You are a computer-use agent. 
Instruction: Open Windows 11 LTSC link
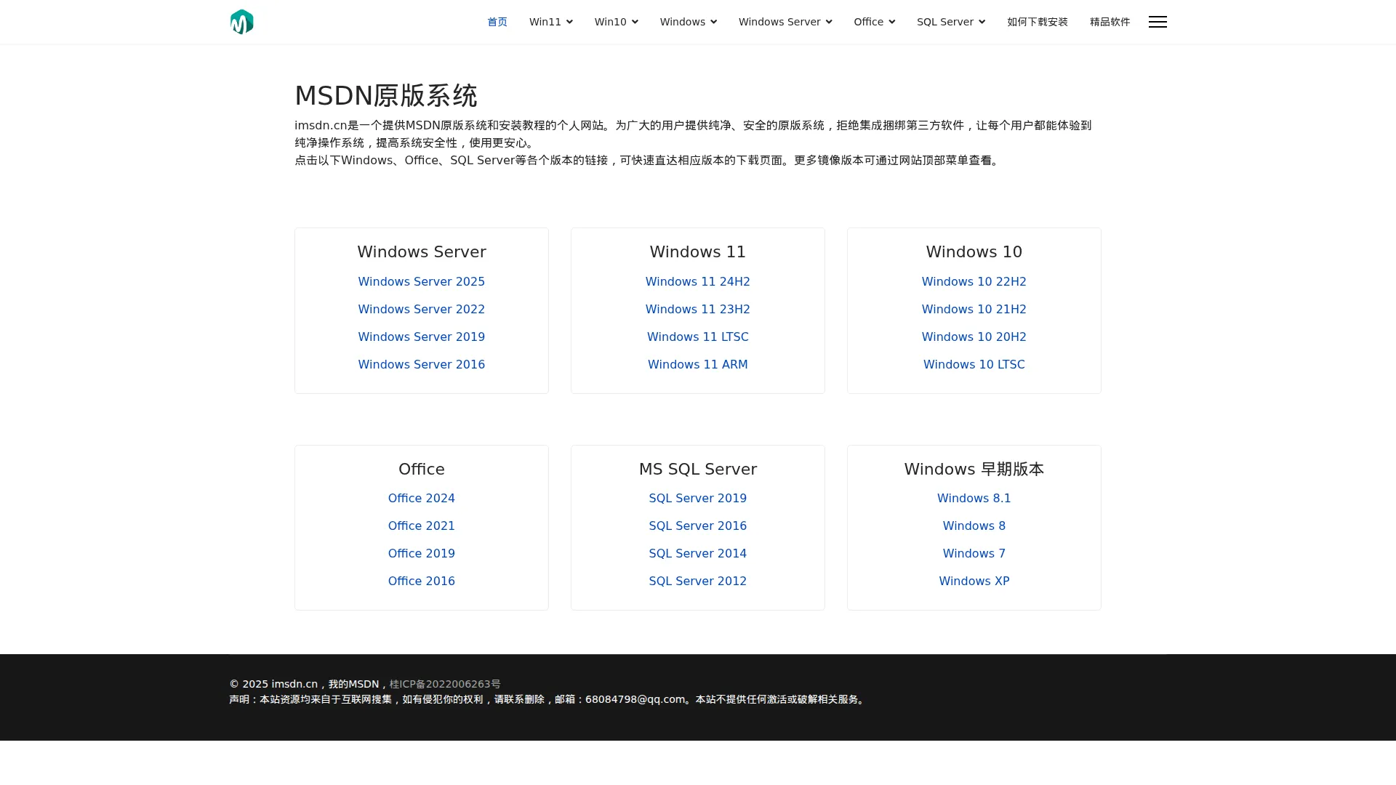point(698,337)
